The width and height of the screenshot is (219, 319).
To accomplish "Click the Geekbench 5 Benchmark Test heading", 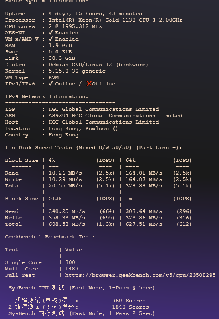I will tap(50, 237).
